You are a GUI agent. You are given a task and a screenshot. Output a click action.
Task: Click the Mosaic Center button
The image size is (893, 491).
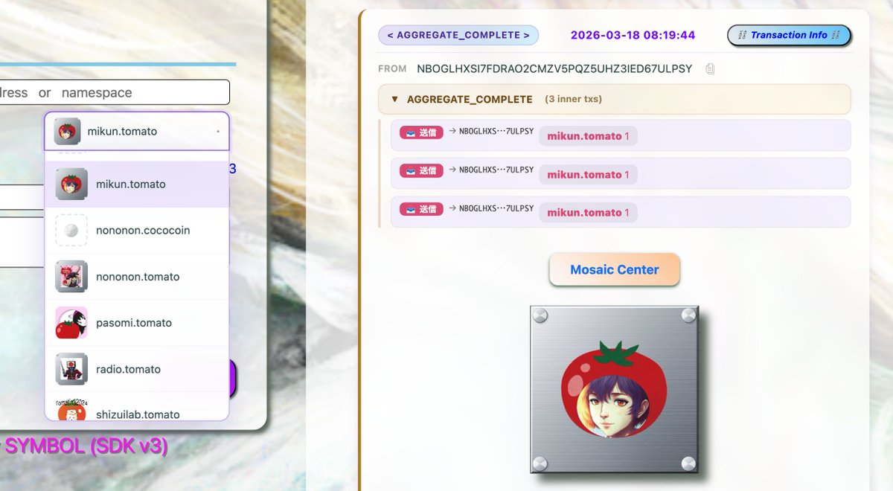(615, 269)
